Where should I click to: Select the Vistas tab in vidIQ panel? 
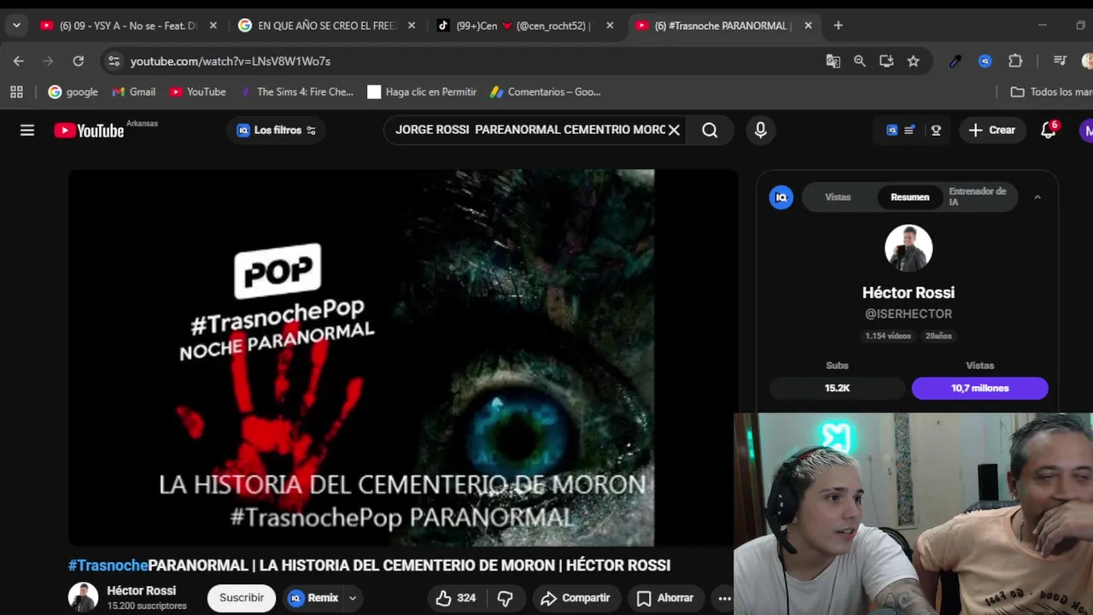[838, 197]
